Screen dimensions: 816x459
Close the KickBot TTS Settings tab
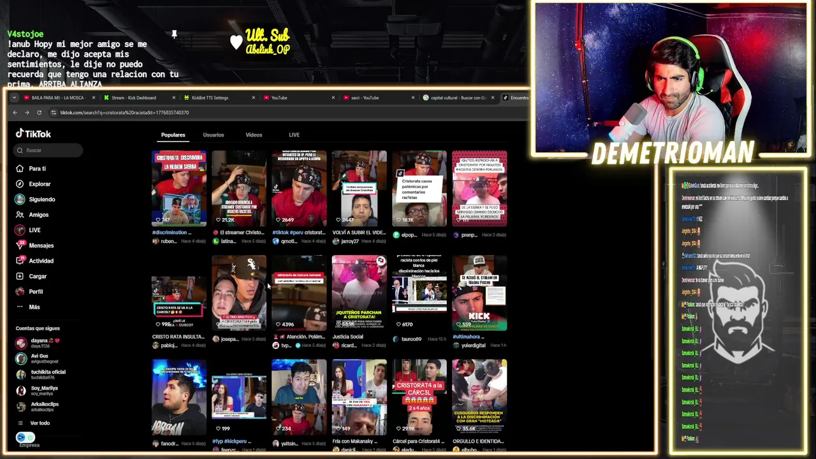point(253,98)
